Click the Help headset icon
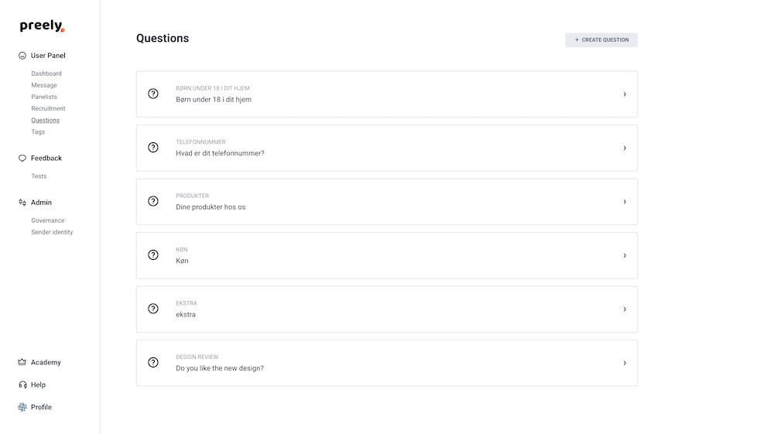This screenshot has height=434, width=774. click(22, 384)
